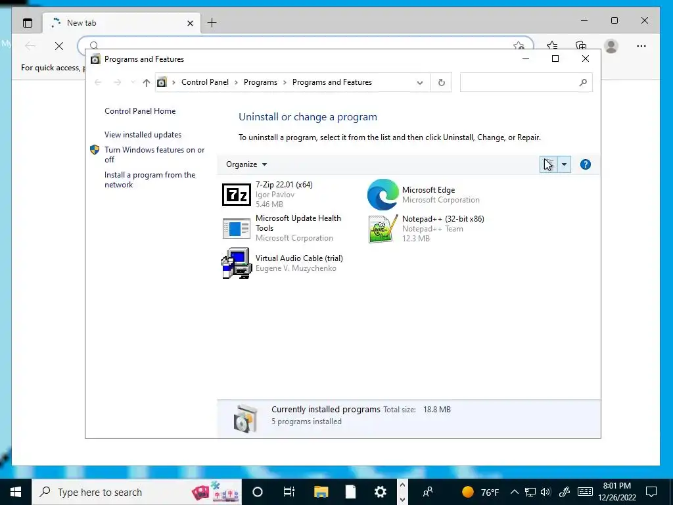The height and width of the screenshot is (505, 673).
Task: Select the Virtual Audio Cable icon
Action: pyautogui.click(x=236, y=263)
